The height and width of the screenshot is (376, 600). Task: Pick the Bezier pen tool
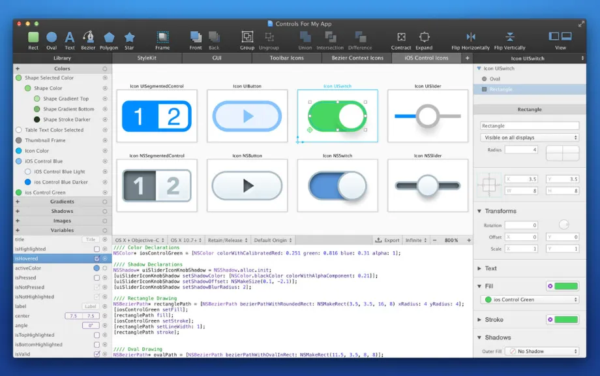88,40
